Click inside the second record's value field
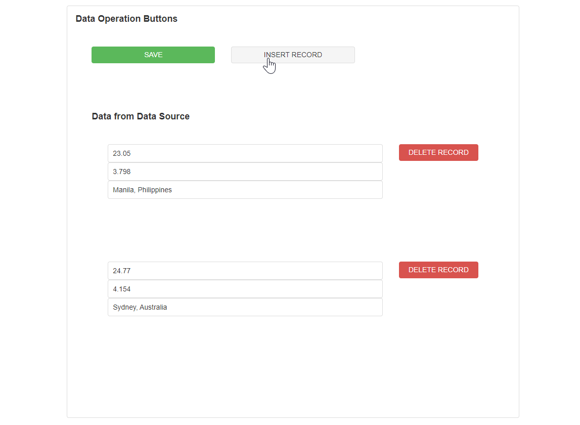 coord(245,271)
